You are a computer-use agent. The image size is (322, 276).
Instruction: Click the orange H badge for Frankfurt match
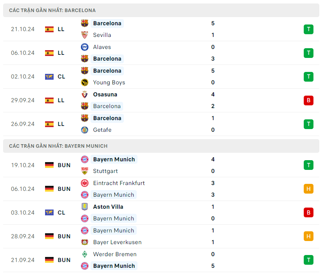coord(308,189)
